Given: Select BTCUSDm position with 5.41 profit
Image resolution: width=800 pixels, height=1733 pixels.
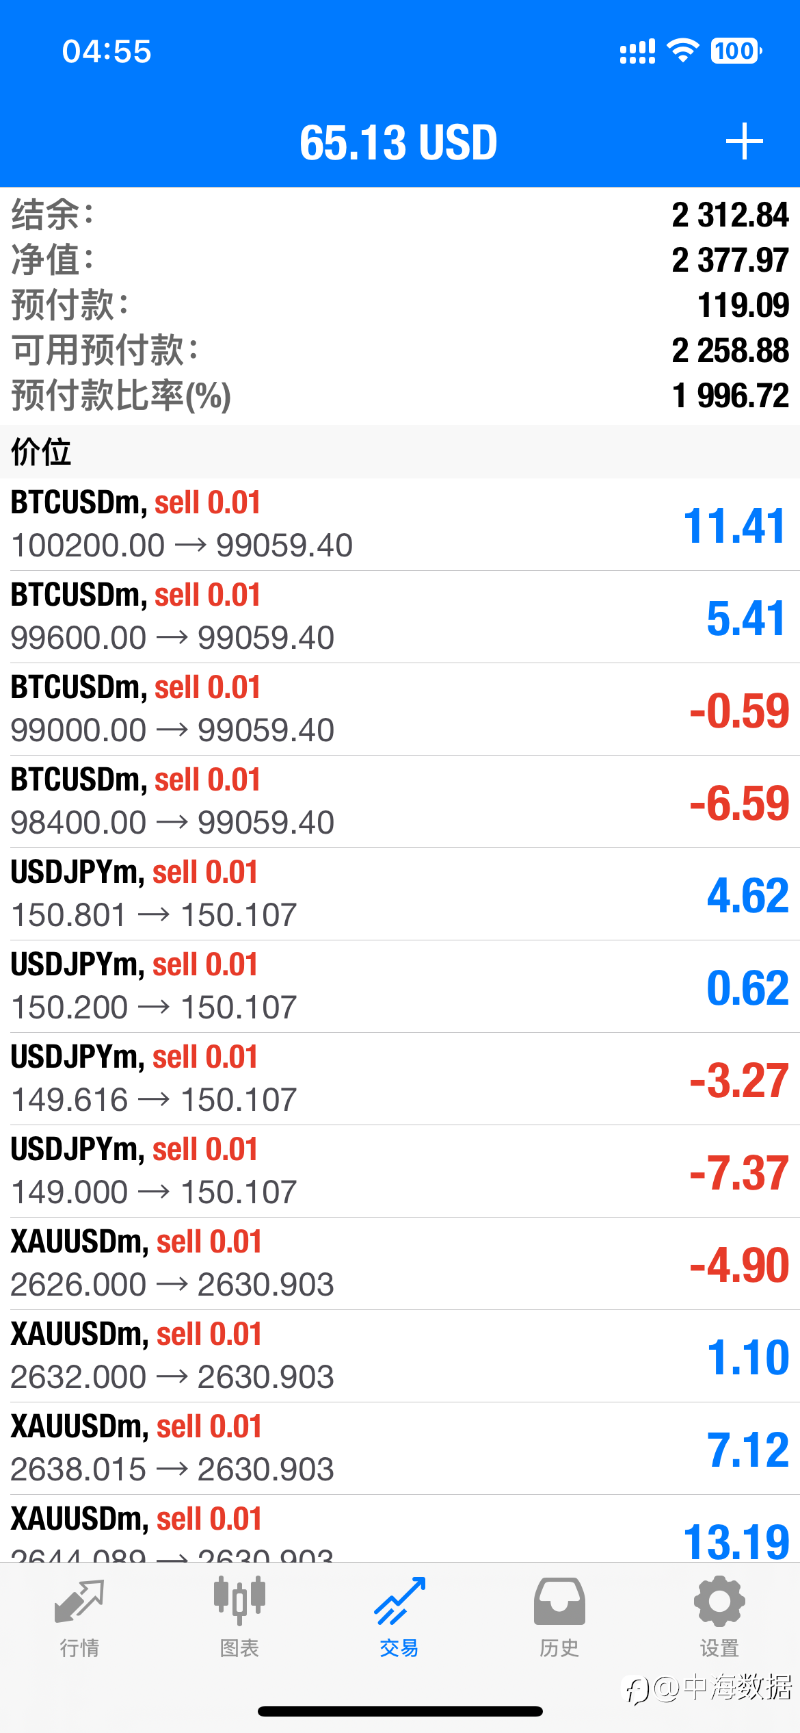Looking at the screenshot, I should click(400, 617).
